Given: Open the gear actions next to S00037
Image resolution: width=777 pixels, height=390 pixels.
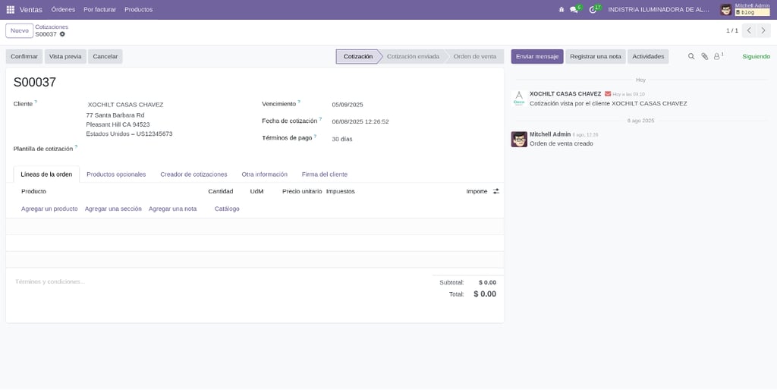Looking at the screenshot, I should (62, 34).
